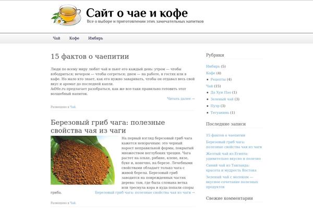Viewport: 313px width, 208px height.
Task: Open the 'Имбирь' navigation menu item
Action: tap(95, 38)
